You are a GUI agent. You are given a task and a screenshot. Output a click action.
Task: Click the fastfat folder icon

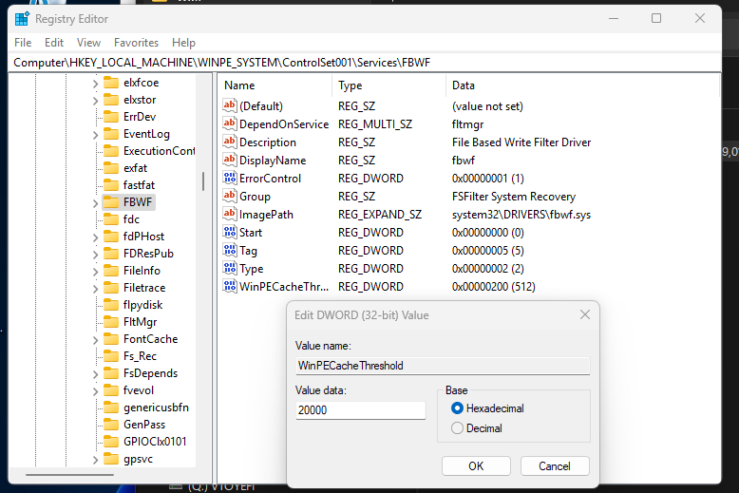[x=111, y=185]
